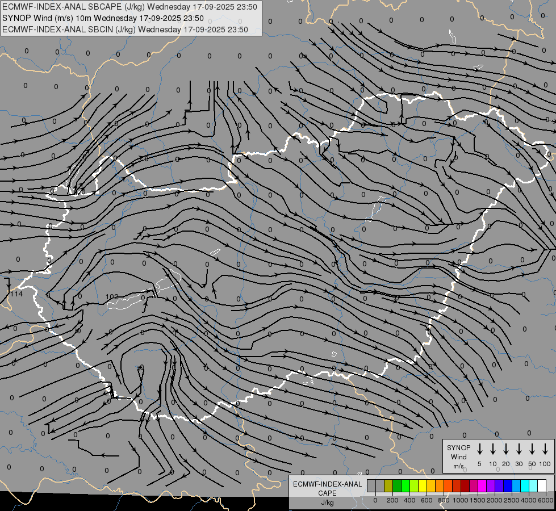The width and height of the screenshot is (556, 511).
Task: Click the '1000' tick label on the CAPE scale
Action: click(460, 500)
